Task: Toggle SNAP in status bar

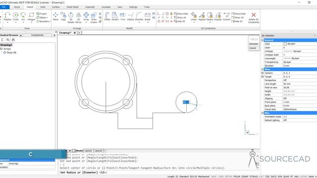Action: (x=214, y=177)
